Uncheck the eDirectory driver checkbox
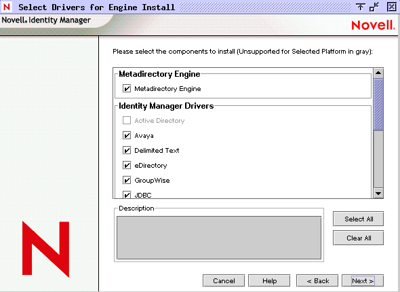 (127, 165)
